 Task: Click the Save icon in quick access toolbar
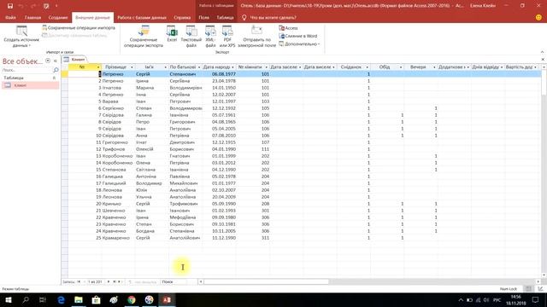(x=10, y=6)
